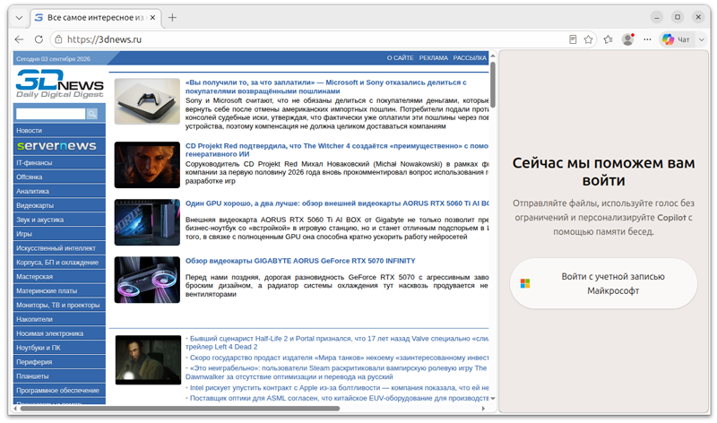This screenshot has height=423, width=717.
Task: Open the РЕКЛАМА link
Action: [x=434, y=58]
